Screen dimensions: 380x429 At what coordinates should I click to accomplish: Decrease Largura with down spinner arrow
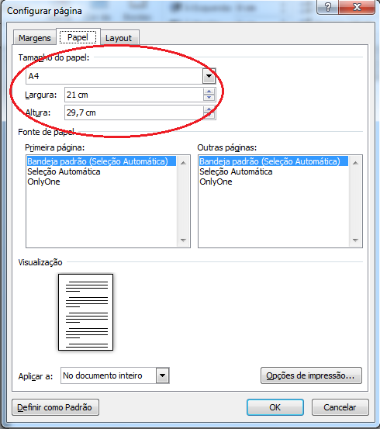point(209,98)
